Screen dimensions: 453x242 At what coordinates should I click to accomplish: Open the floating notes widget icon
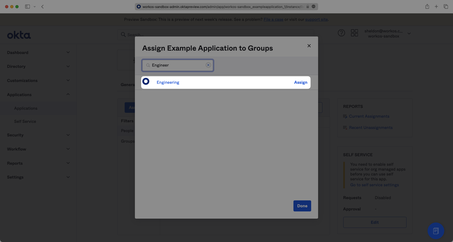(x=436, y=231)
